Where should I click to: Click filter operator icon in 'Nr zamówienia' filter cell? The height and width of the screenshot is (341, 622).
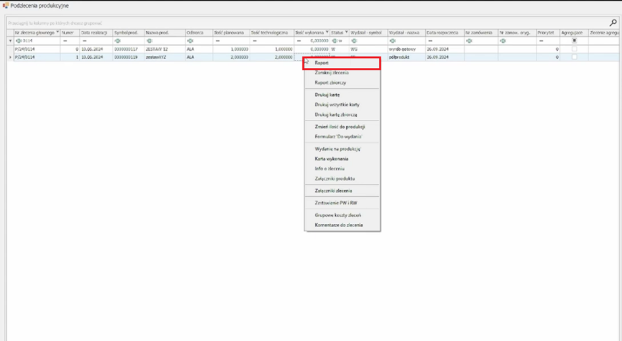pos(469,41)
